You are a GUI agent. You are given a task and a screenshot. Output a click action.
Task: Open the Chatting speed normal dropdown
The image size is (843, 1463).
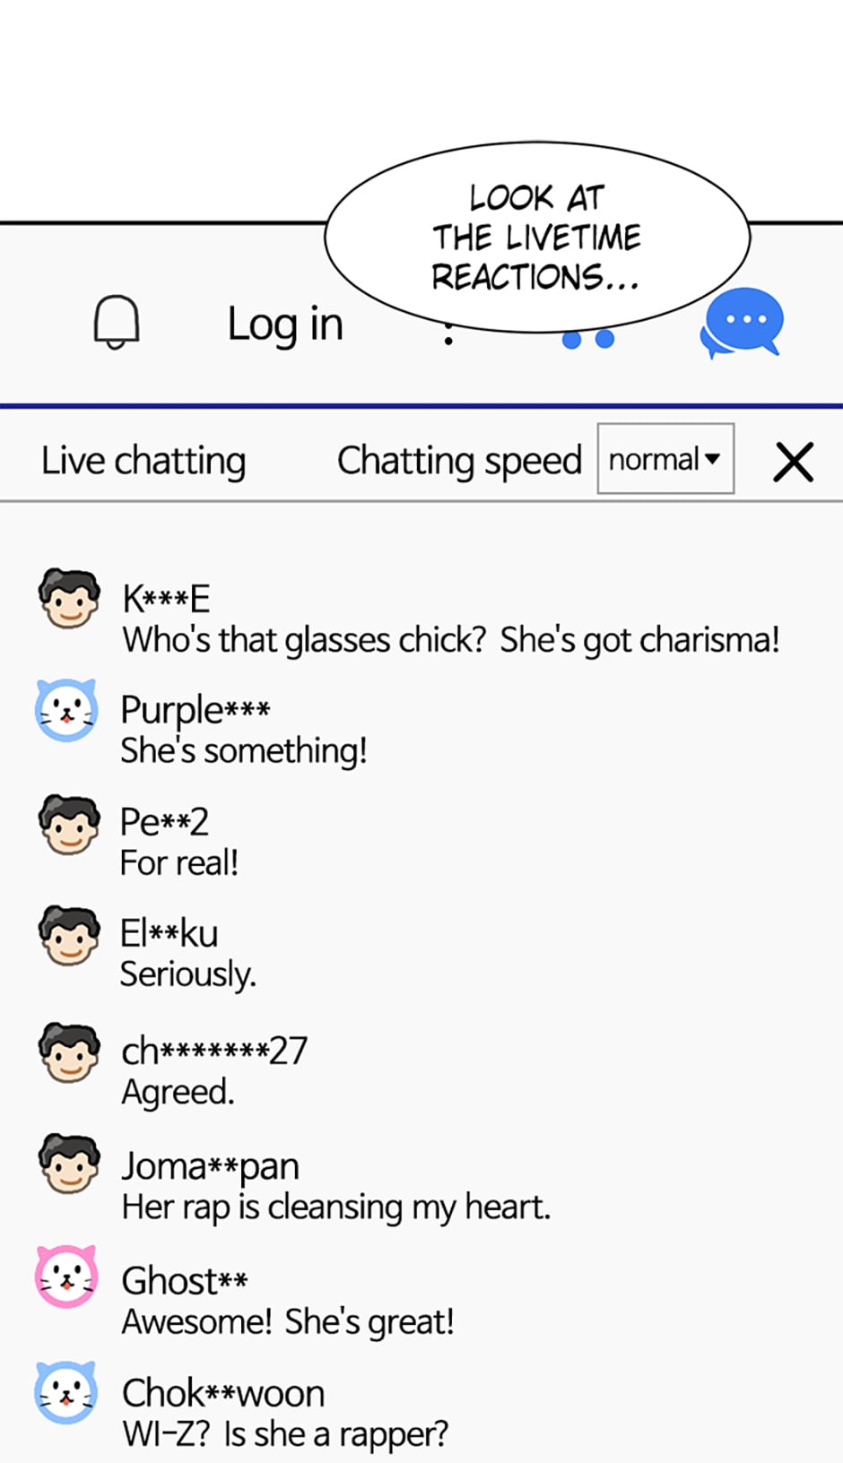(665, 459)
